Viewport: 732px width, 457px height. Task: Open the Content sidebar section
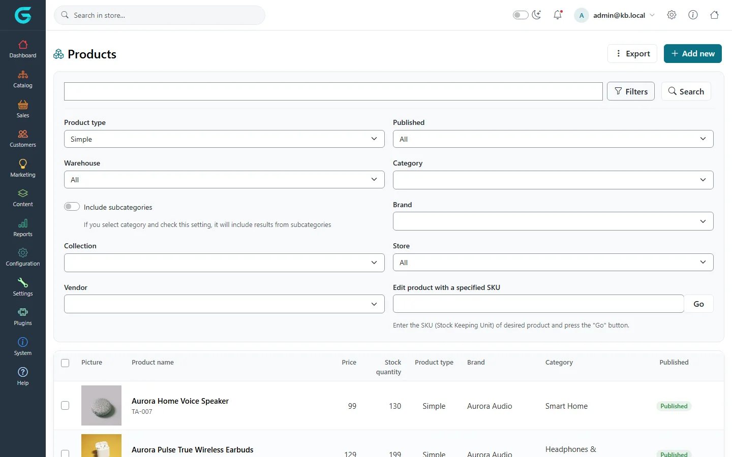pos(23,198)
